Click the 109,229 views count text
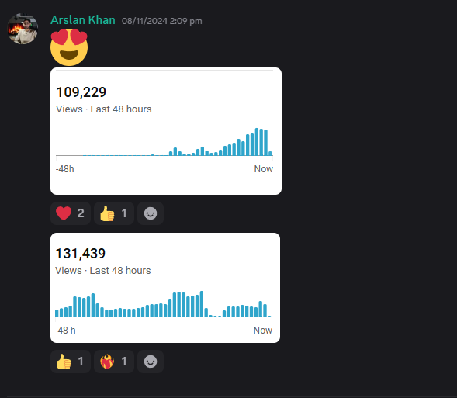This screenshot has height=398, width=457. coord(81,92)
